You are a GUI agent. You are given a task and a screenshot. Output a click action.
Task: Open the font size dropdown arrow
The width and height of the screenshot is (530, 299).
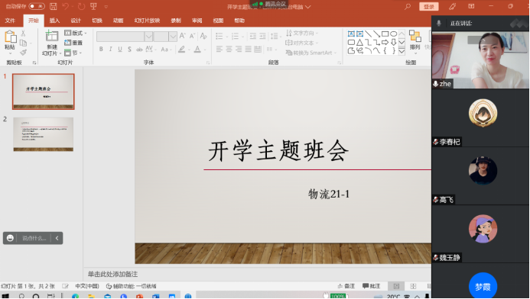point(173,37)
